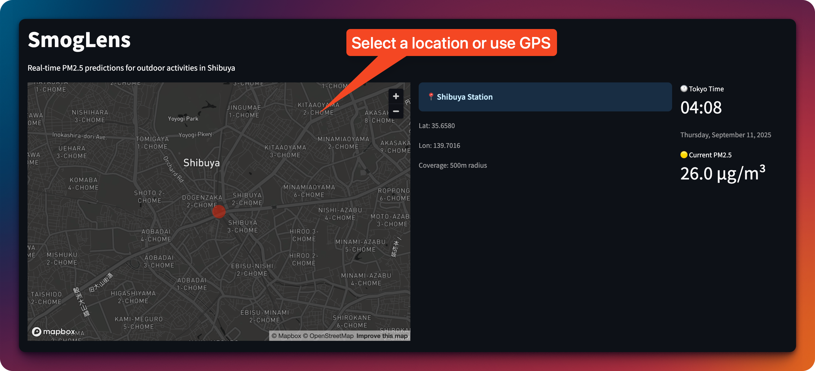This screenshot has height=371, width=815.
Task: Open the © Mapbox attribution link
Action: (286, 336)
